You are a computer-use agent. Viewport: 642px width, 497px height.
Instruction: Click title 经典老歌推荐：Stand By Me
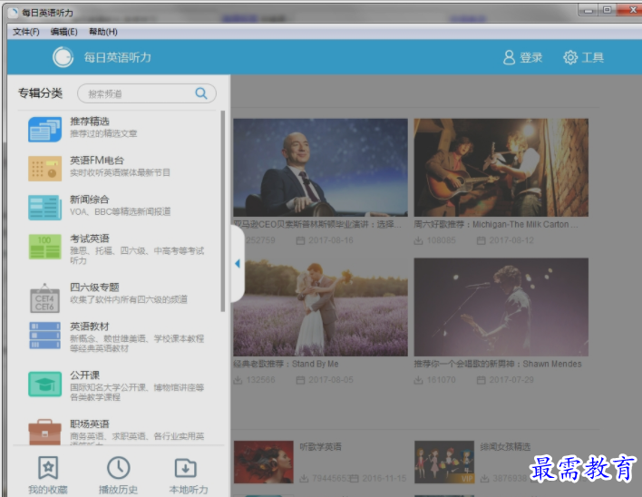coord(286,364)
